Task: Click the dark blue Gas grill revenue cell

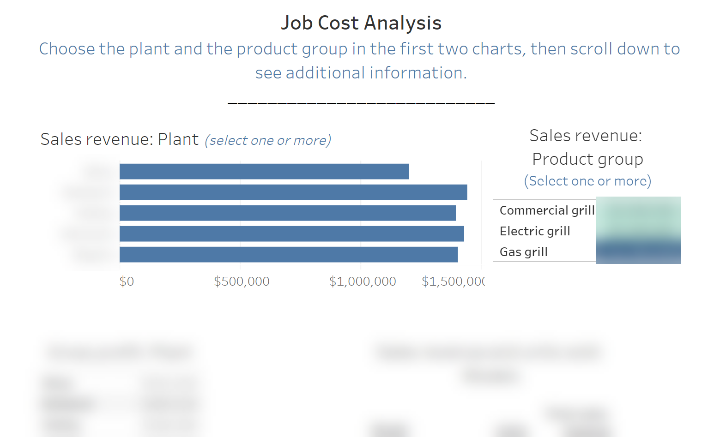Action: (638, 252)
